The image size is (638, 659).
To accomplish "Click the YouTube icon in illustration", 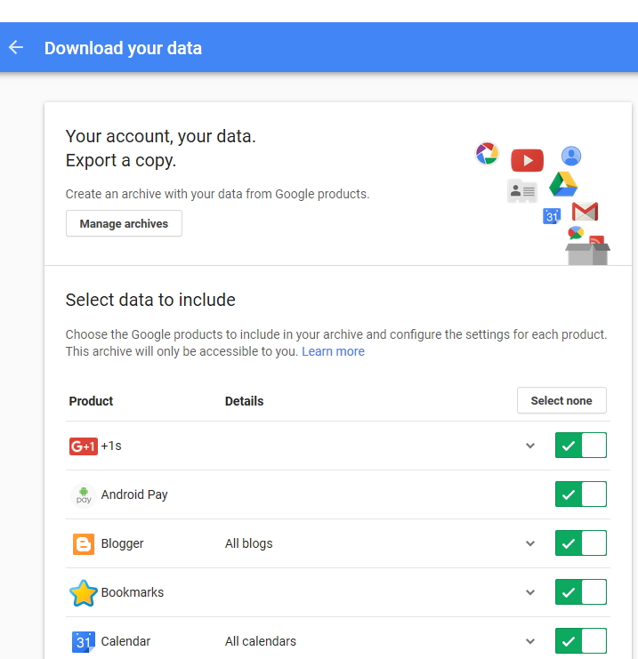I will click(527, 160).
